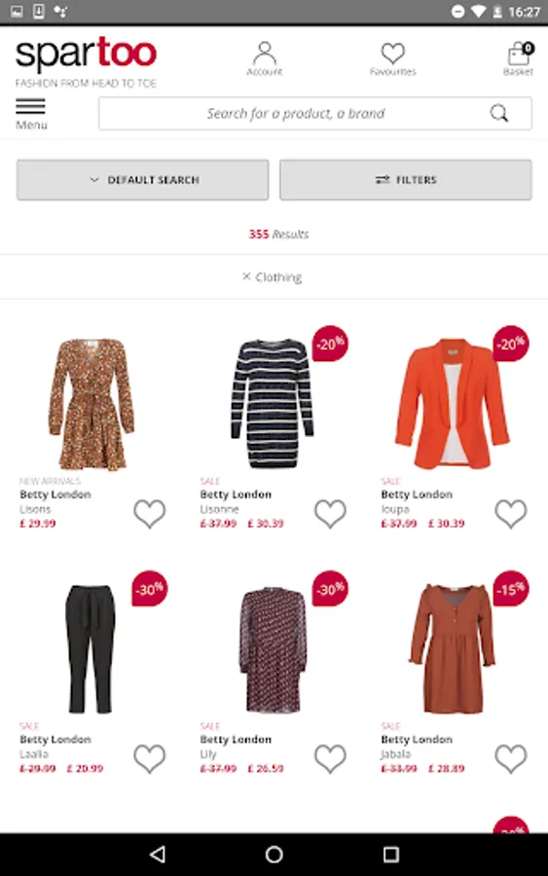Favourite the Lisons dress
The width and height of the screenshot is (548, 876).
(150, 513)
